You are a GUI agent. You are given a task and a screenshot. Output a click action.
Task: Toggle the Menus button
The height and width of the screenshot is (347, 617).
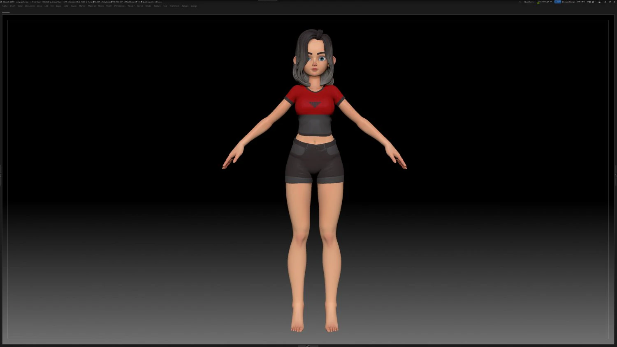558,2
